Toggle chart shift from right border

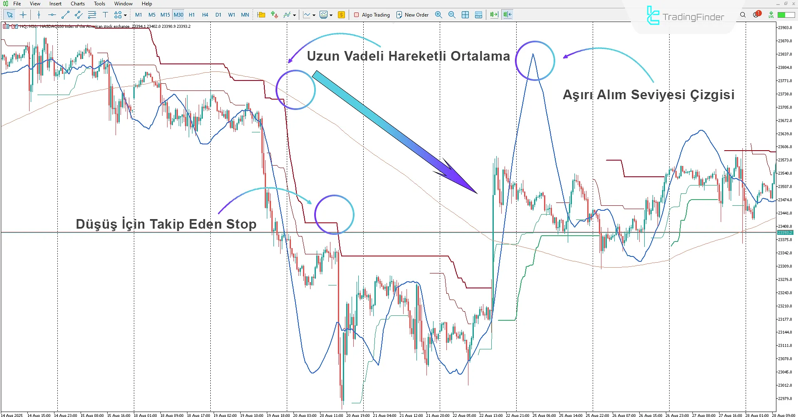507,15
